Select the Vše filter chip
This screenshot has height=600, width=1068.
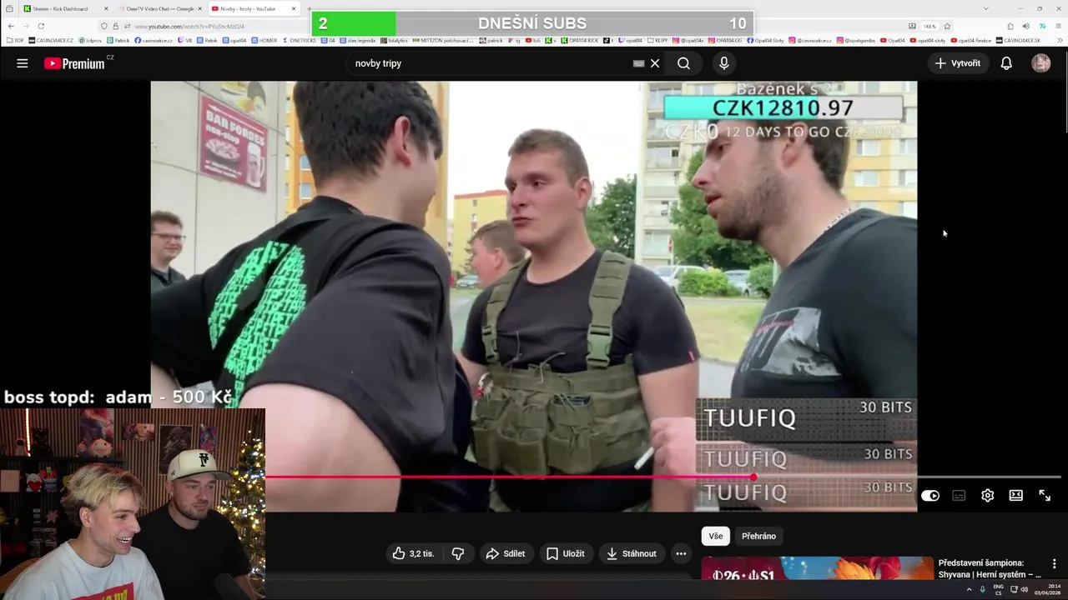point(716,536)
